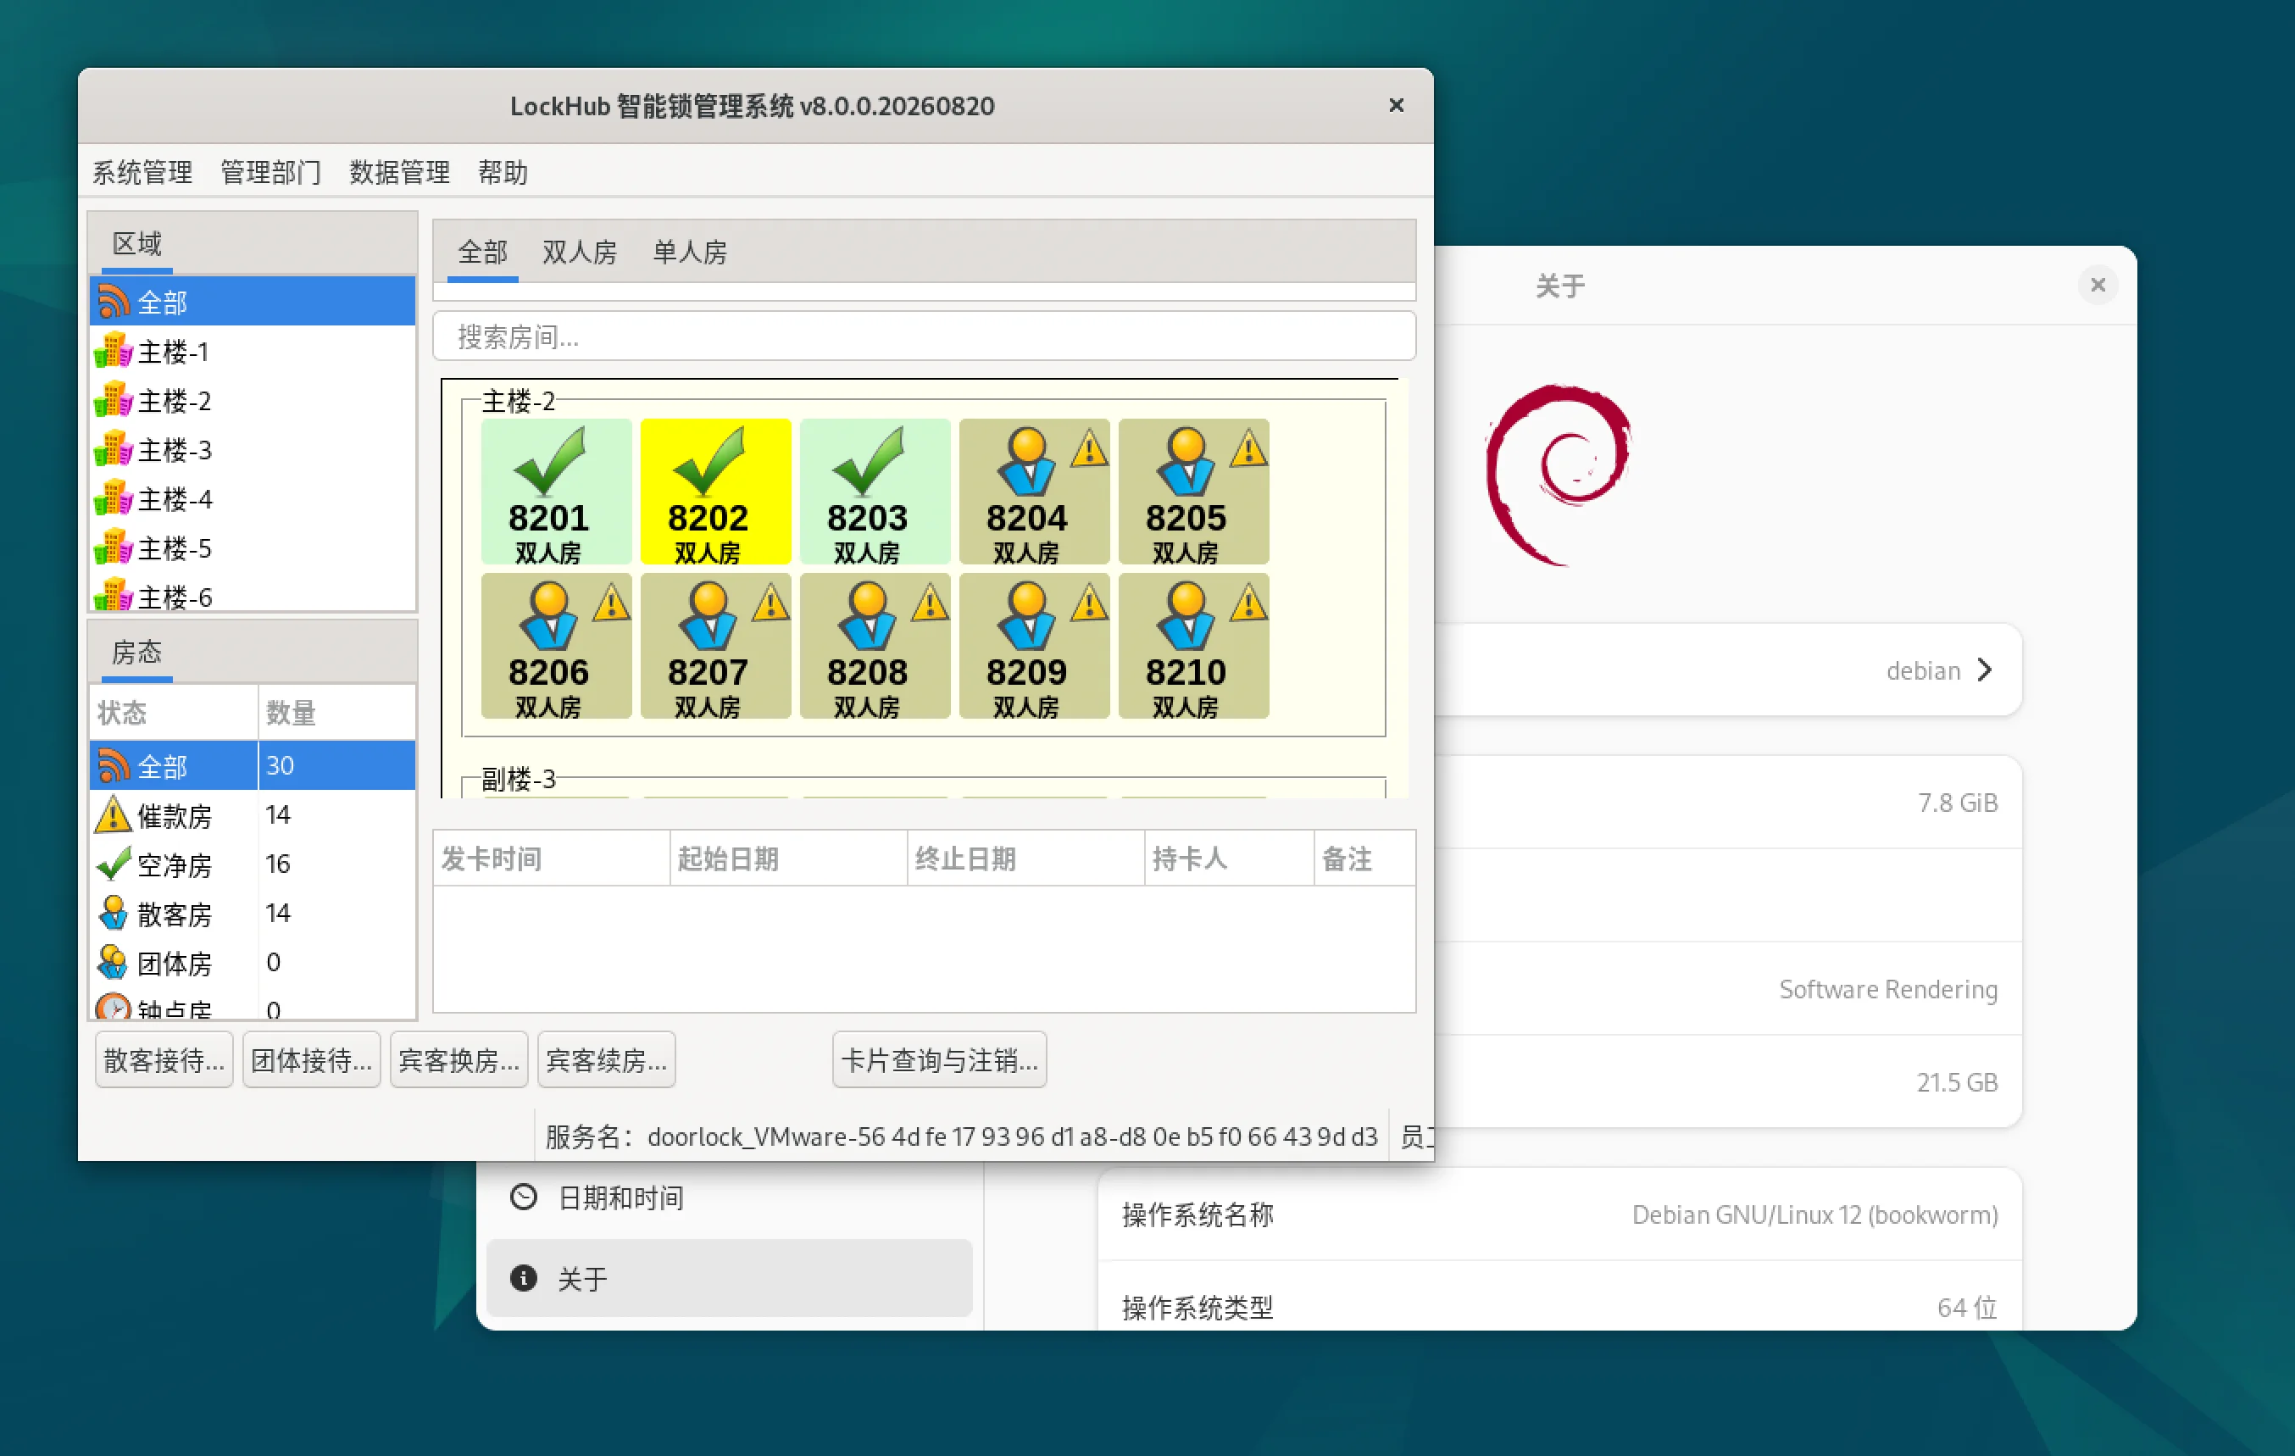Sort by the 终止日期 column header

pyautogui.click(x=1026, y=859)
